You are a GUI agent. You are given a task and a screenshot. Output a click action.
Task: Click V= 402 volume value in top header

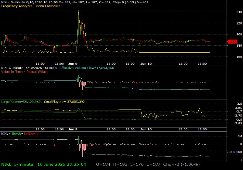click(x=142, y=2)
